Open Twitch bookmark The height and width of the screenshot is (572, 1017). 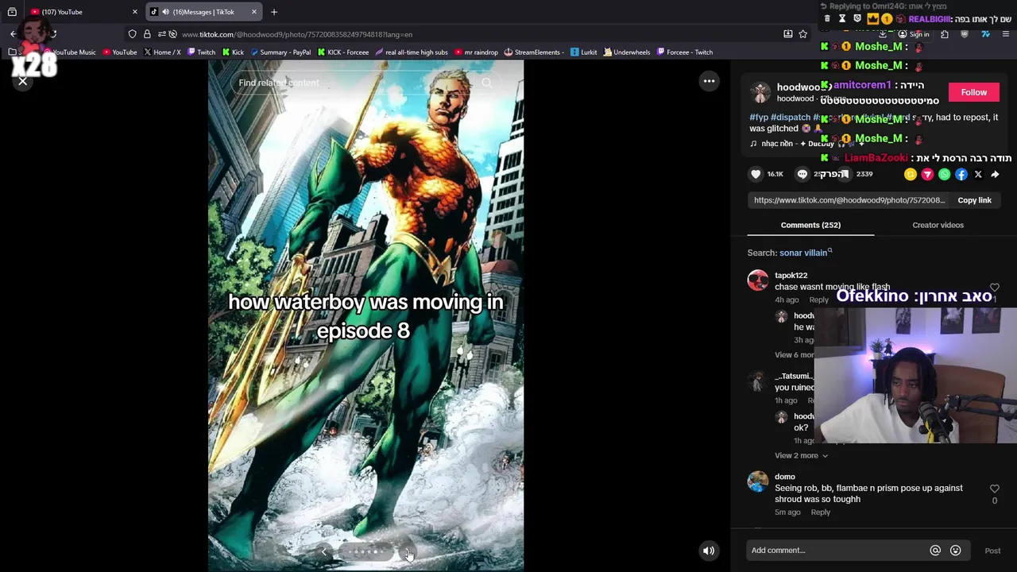201,52
